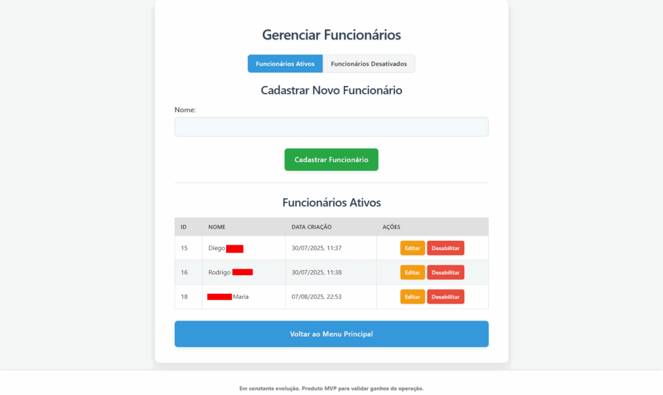Viewport: 663px width, 395px height.
Task: Select the ID 15 cell
Action: click(185, 248)
